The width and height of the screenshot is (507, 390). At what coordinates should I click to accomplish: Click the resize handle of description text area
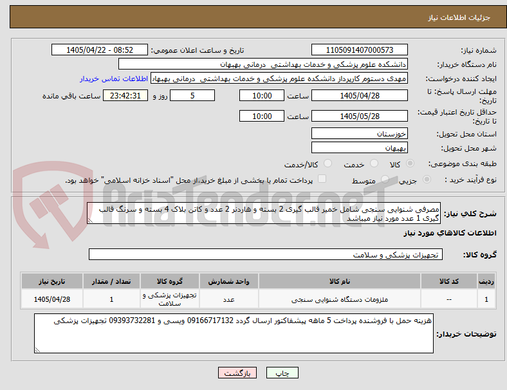(90, 221)
